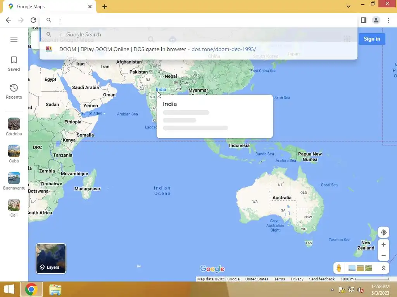397x297 pixels.
Task: Show your location on the map
Action: pos(383,232)
